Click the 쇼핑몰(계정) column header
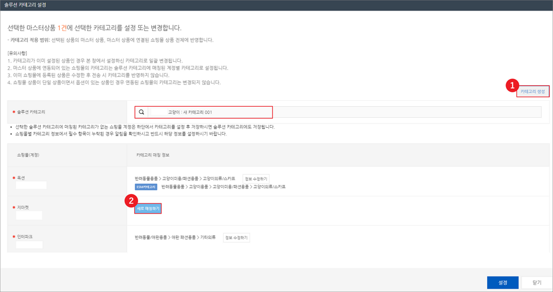This screenshot has width=553, height=292. pos(27,155)
